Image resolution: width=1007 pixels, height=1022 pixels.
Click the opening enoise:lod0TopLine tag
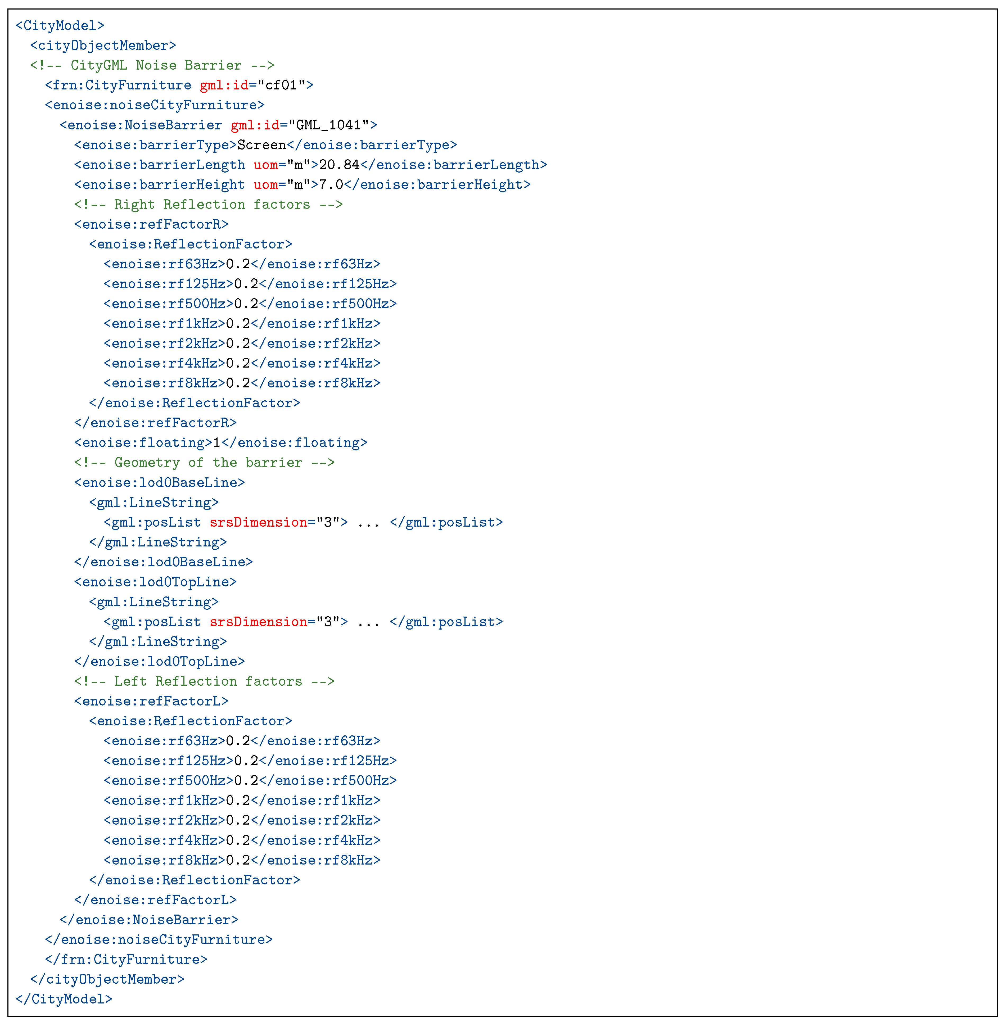click(x=156, y=582)
